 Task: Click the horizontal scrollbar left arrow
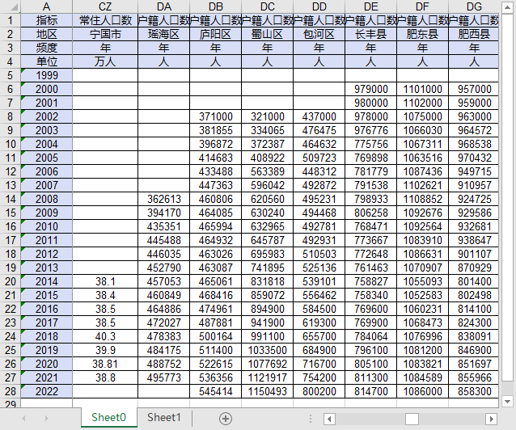[x=329, y=419]
